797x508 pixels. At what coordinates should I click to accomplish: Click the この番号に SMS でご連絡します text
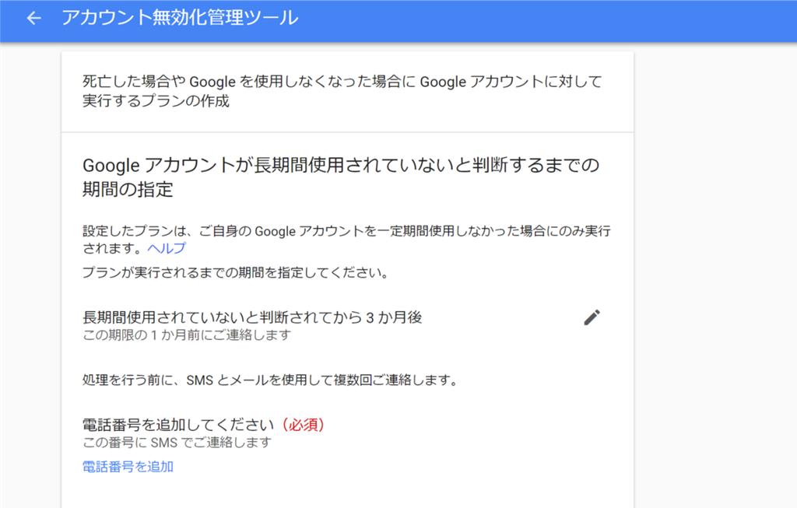177,443
